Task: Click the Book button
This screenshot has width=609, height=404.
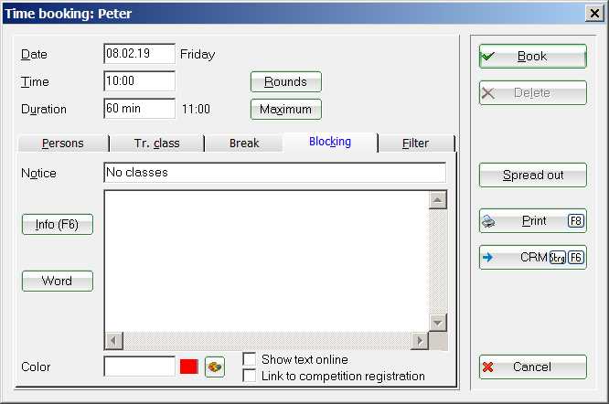Action: pos(533,57)
